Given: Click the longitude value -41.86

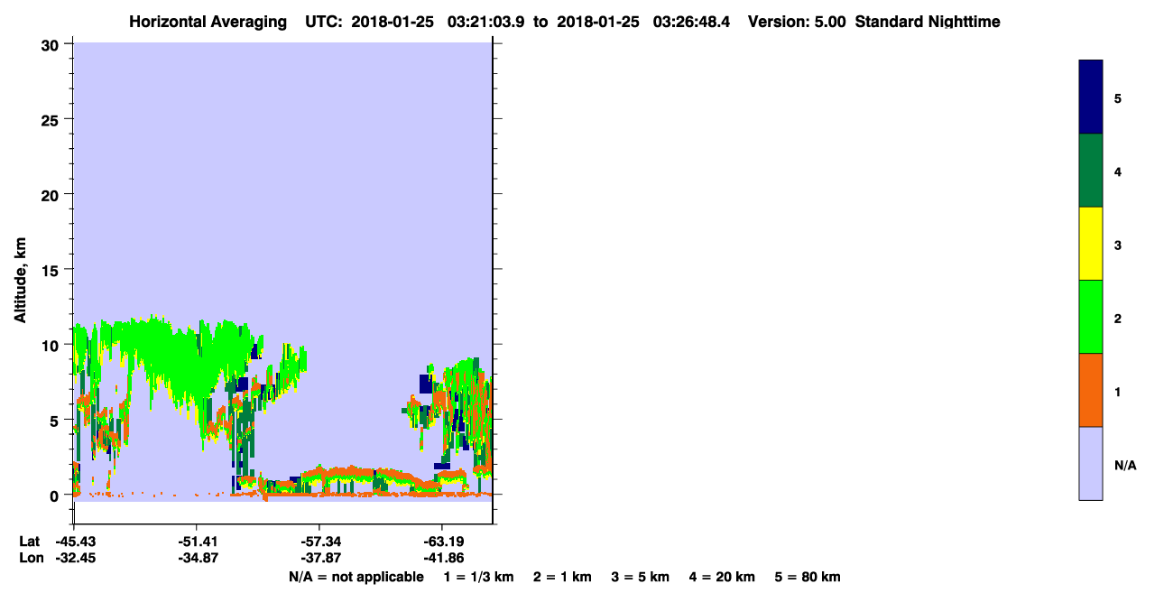Looking at the screenshot, I should (442, 558).
